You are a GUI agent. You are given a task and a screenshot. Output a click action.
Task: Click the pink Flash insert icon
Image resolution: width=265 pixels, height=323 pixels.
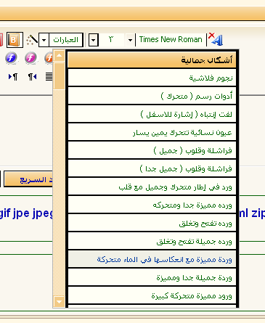[30, 58]
